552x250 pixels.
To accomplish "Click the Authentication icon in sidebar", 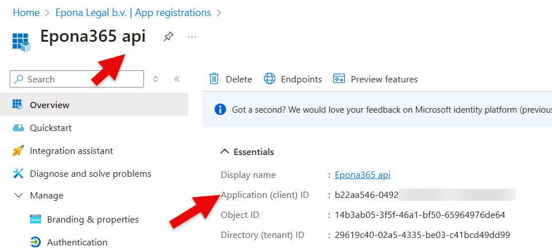I will pos(36,242).
